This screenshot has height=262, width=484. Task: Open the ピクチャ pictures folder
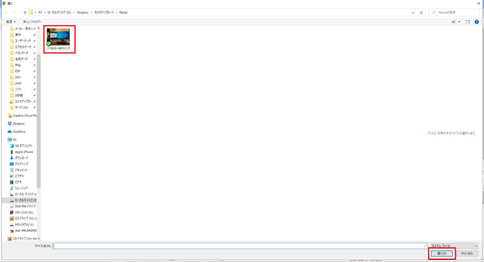tap(19, 176)
